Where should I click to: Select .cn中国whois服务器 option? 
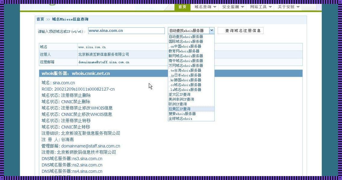point(191,46)
